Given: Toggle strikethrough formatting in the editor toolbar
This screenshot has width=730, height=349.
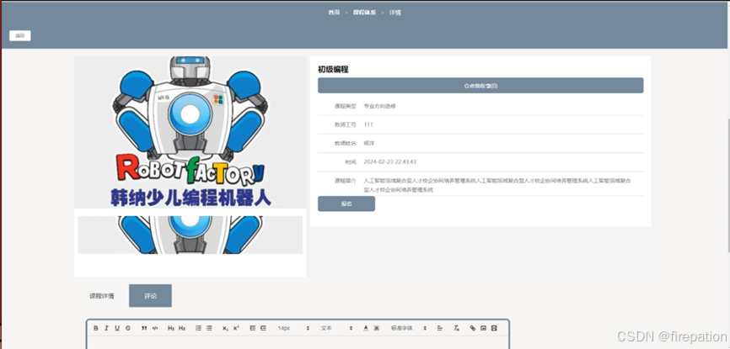Looking at the screenshot, I should coord(127,328).
